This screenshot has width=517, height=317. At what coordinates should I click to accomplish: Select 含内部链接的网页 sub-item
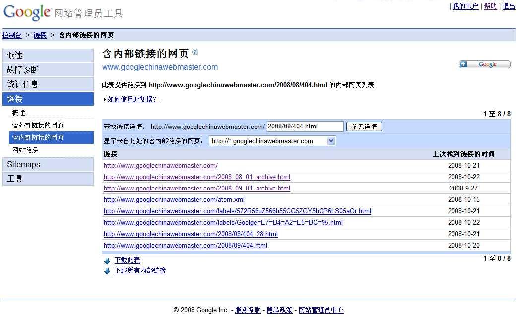(x=51, y=137)
